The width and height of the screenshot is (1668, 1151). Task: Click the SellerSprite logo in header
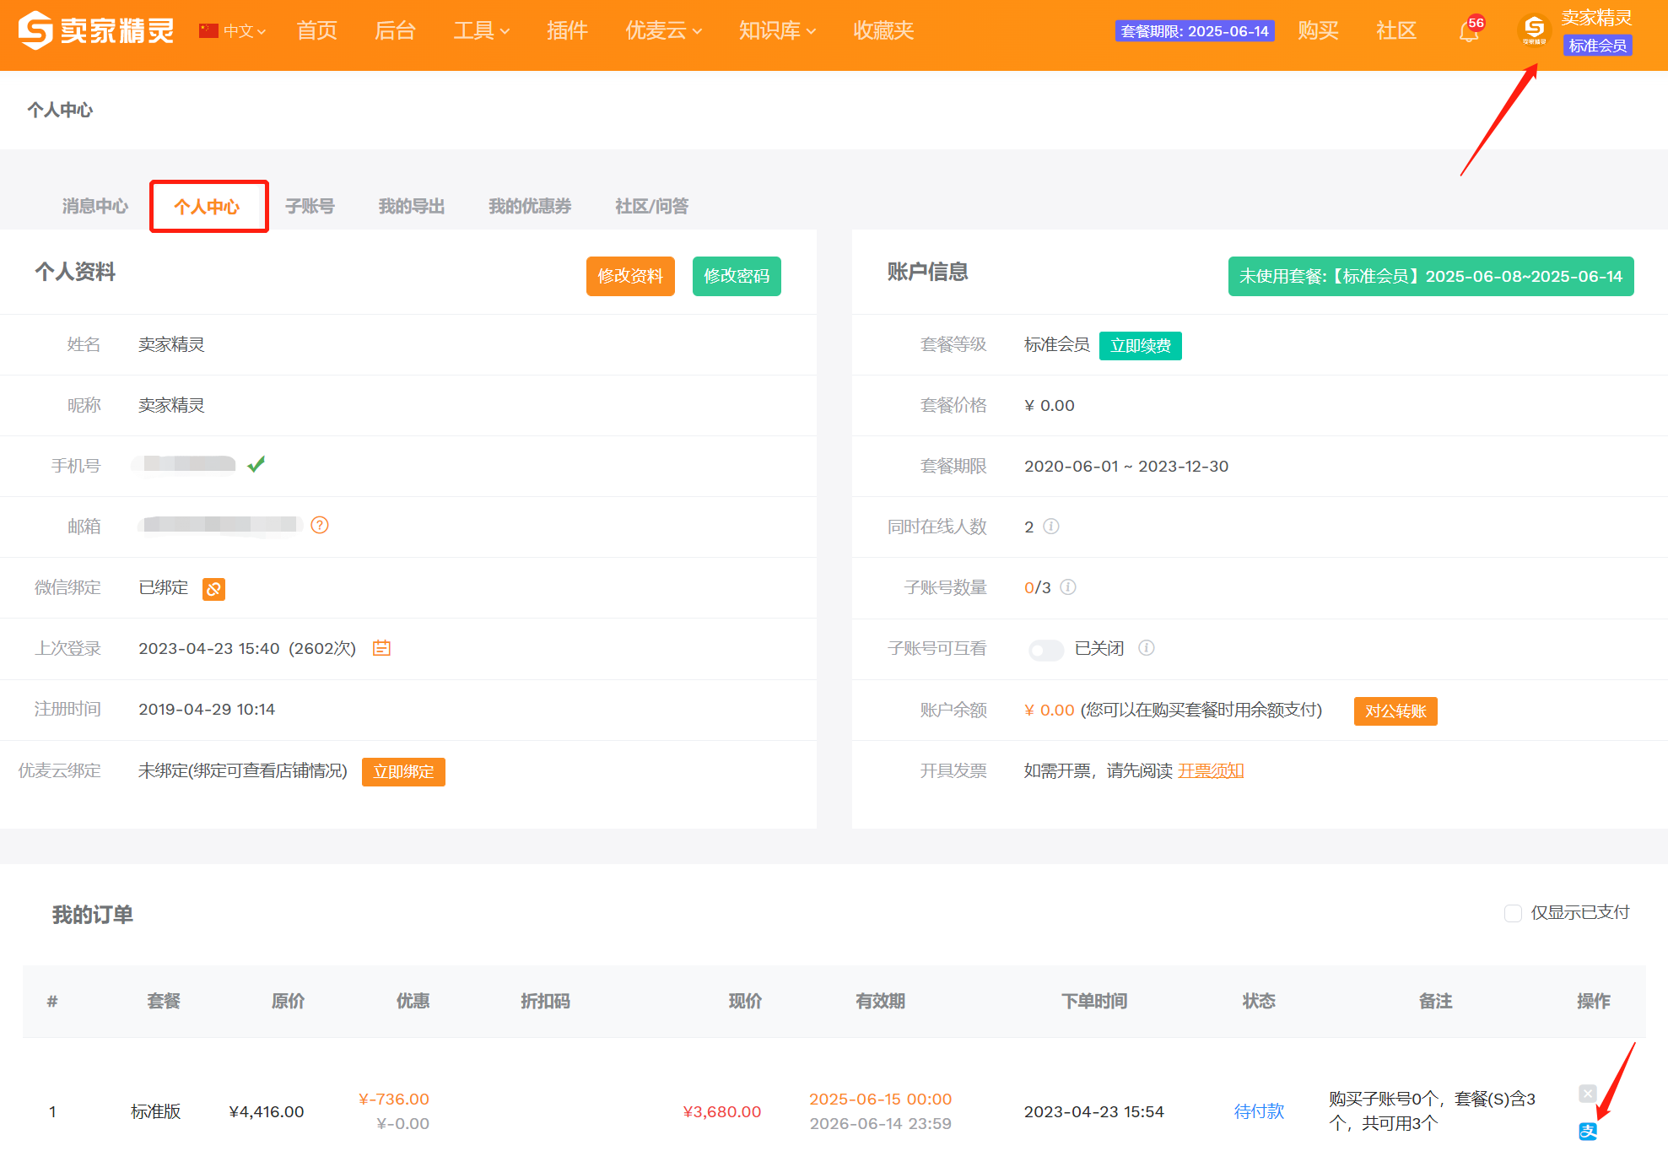coord(95,31)
